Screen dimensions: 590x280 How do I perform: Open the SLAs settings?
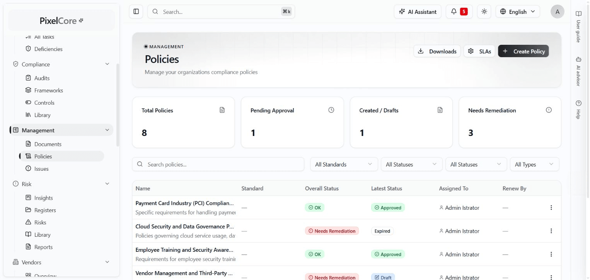(x=479, y=51)
